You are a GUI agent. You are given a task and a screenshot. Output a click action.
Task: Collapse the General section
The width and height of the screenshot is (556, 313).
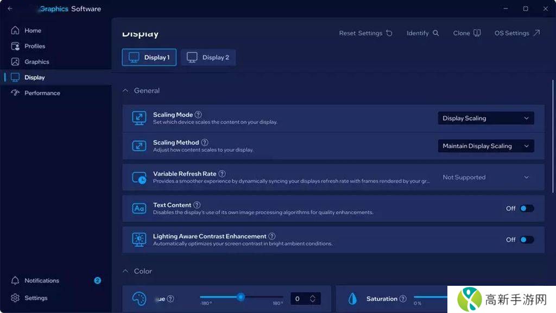(x=125, y=91)
